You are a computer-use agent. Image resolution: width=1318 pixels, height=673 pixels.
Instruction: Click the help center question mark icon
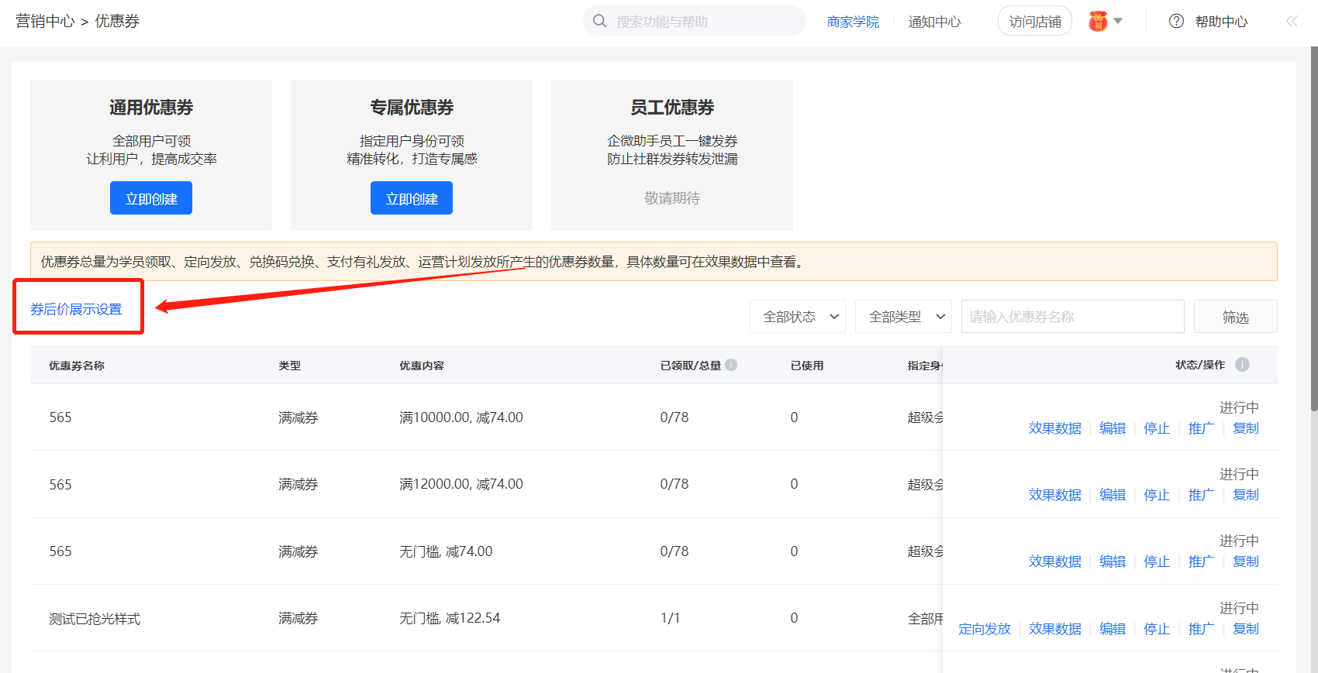(1176, 21)
